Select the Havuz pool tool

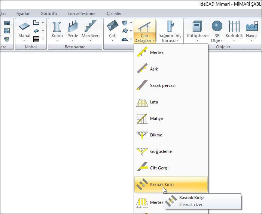tap(252, 26)
